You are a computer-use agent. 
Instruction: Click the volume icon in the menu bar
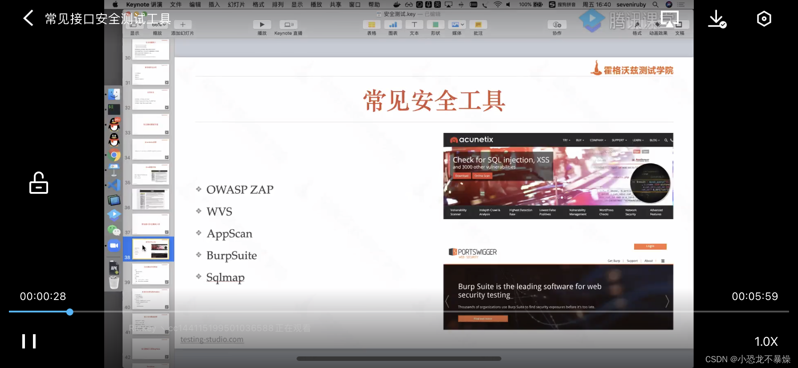(x=508, y=4)
